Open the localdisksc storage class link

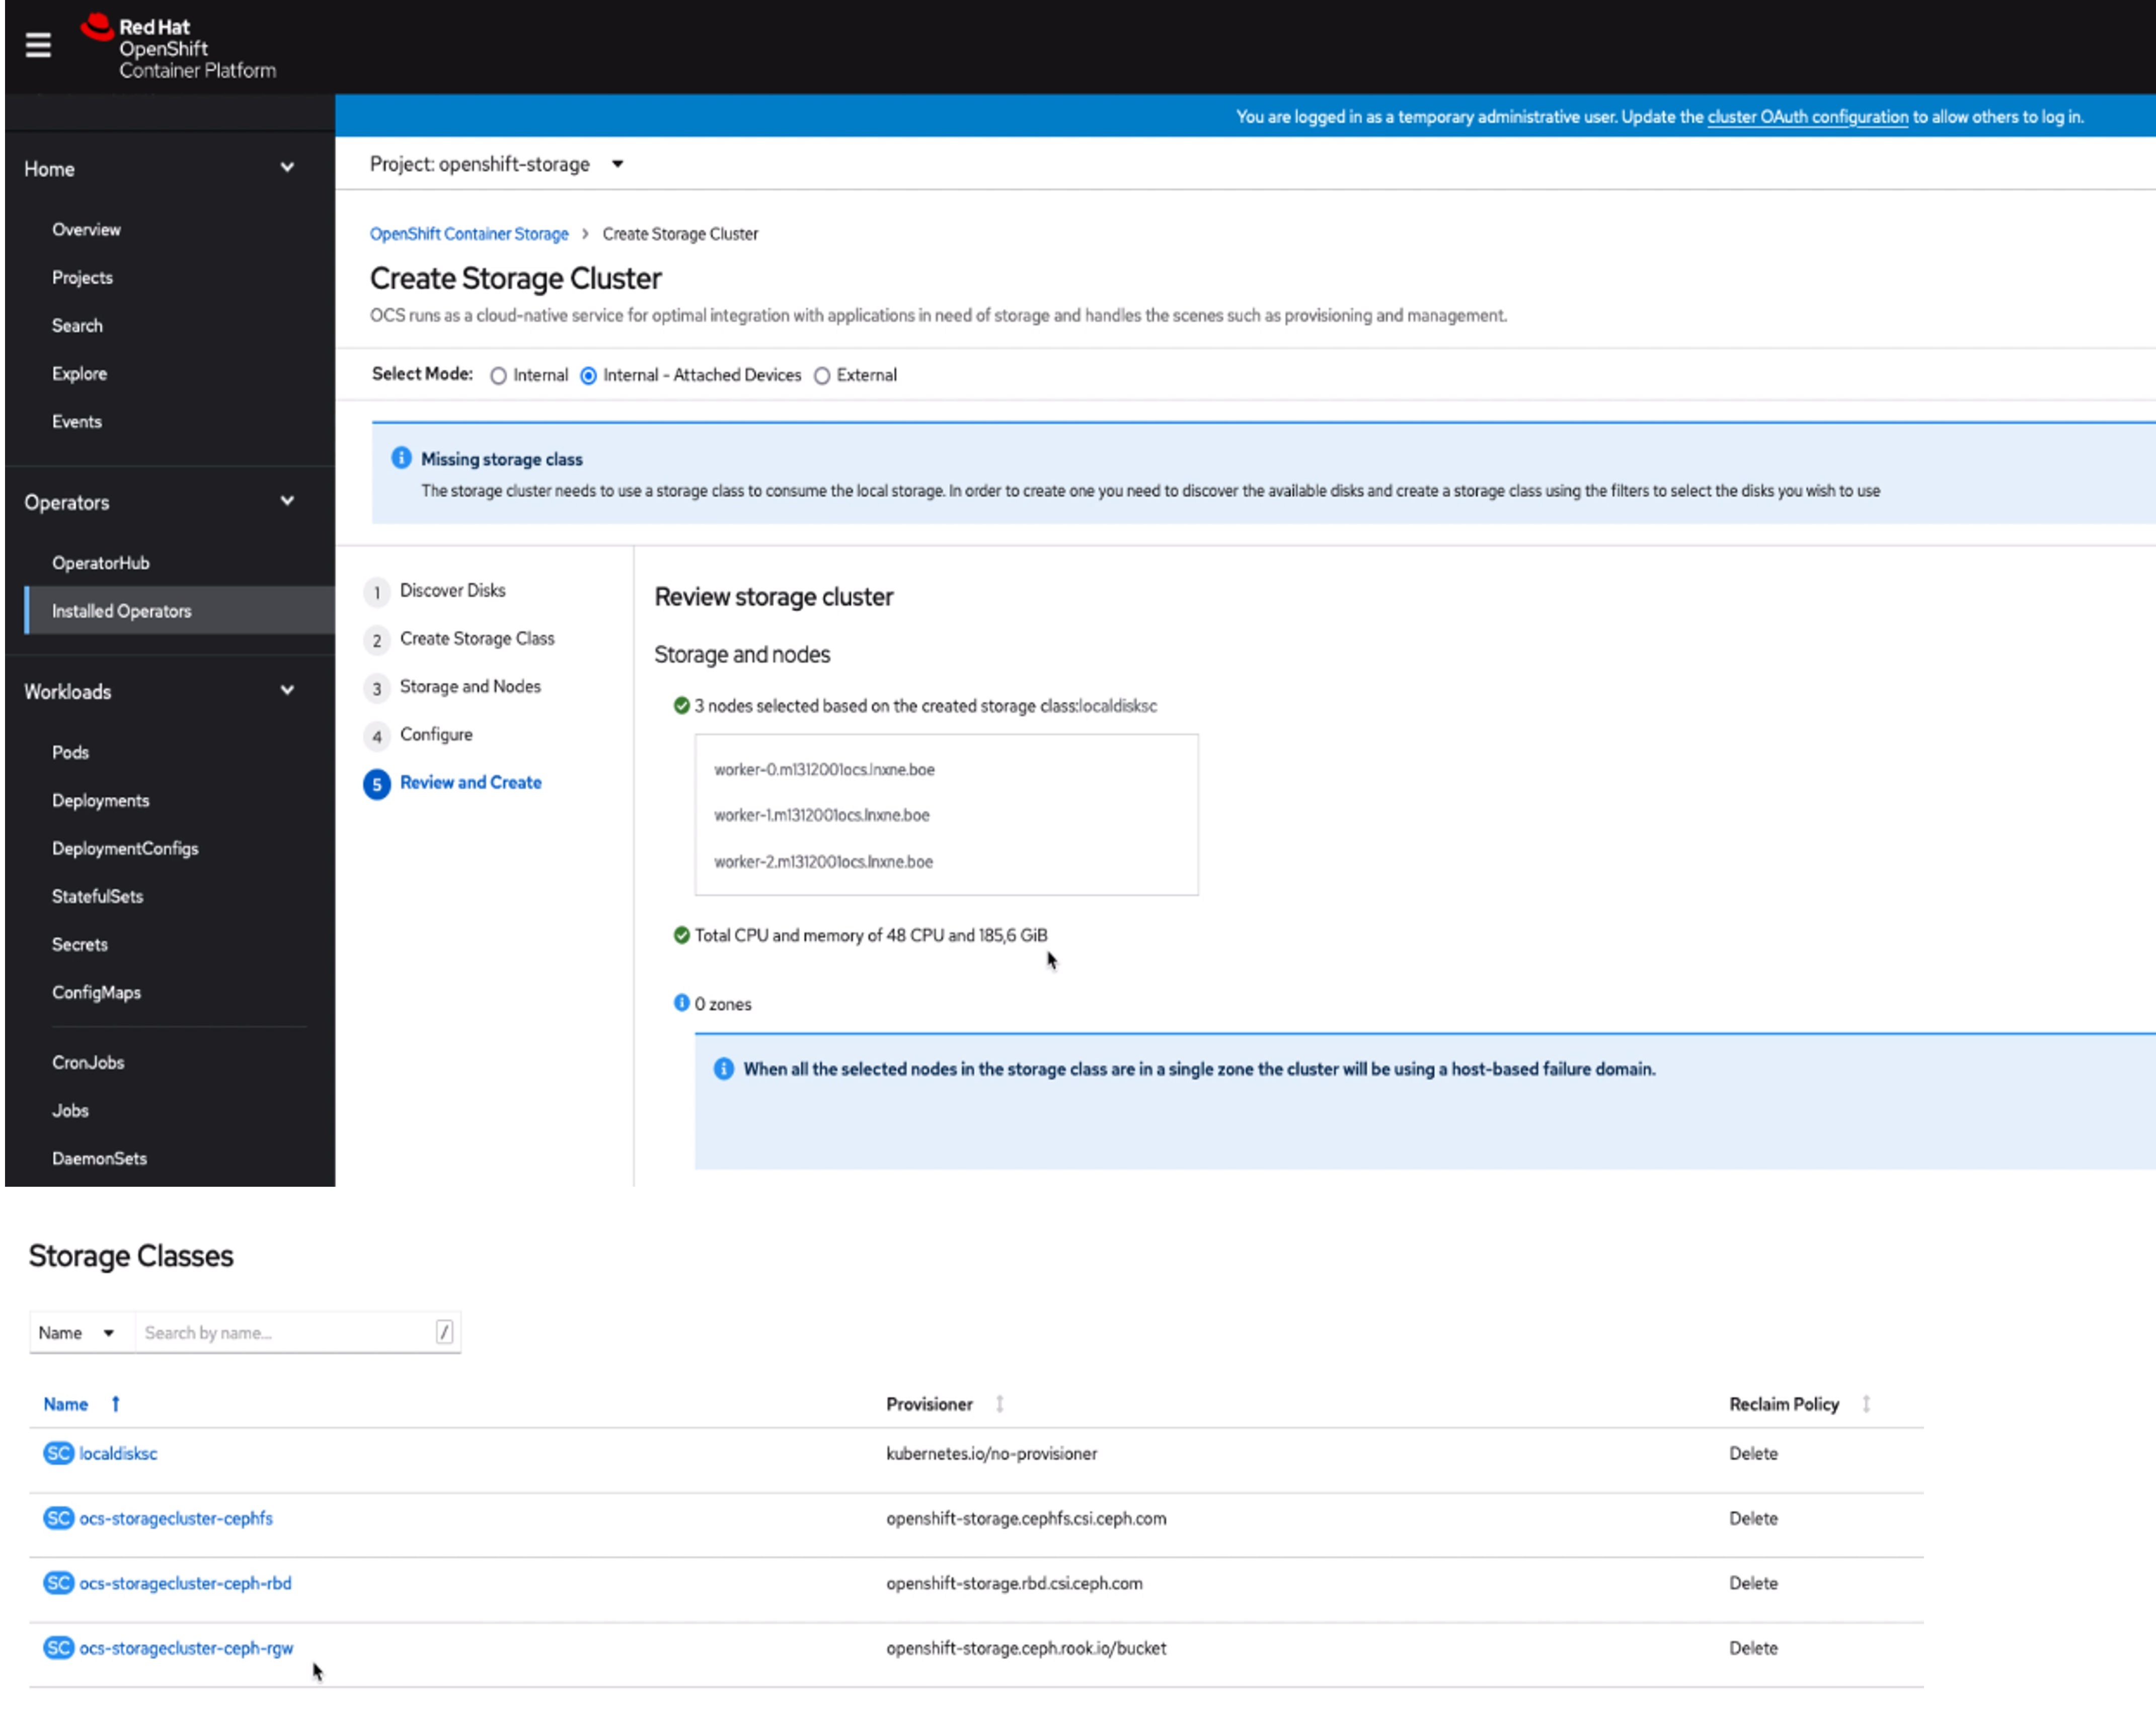(118, 1453)
